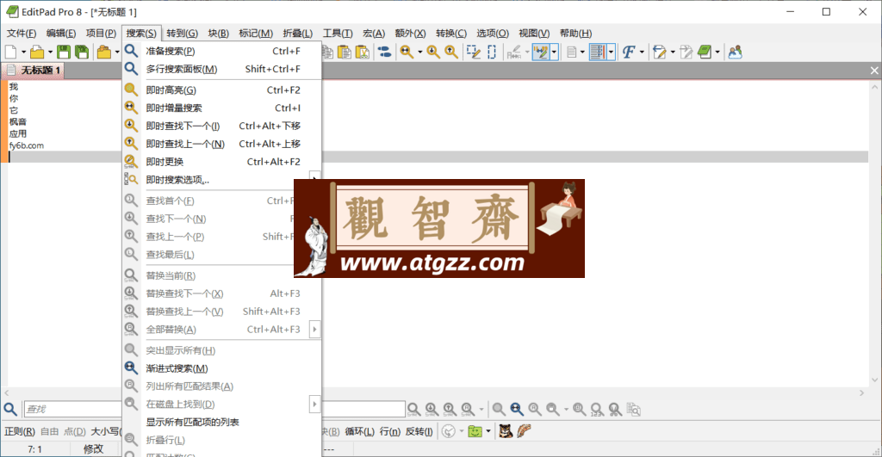Click the search history clock icon

448,432
